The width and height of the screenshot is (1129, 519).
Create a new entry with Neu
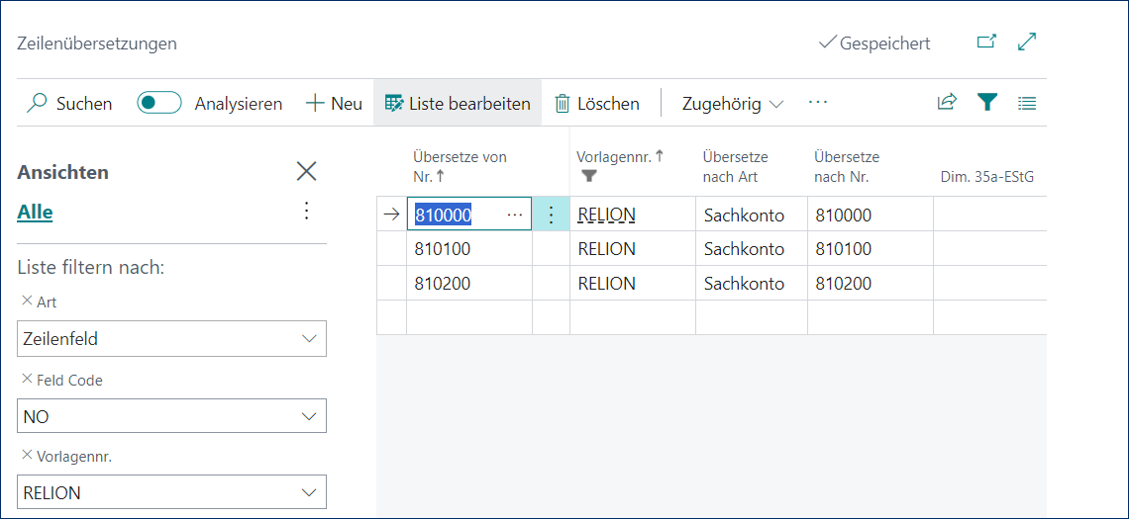pos(334,104)
